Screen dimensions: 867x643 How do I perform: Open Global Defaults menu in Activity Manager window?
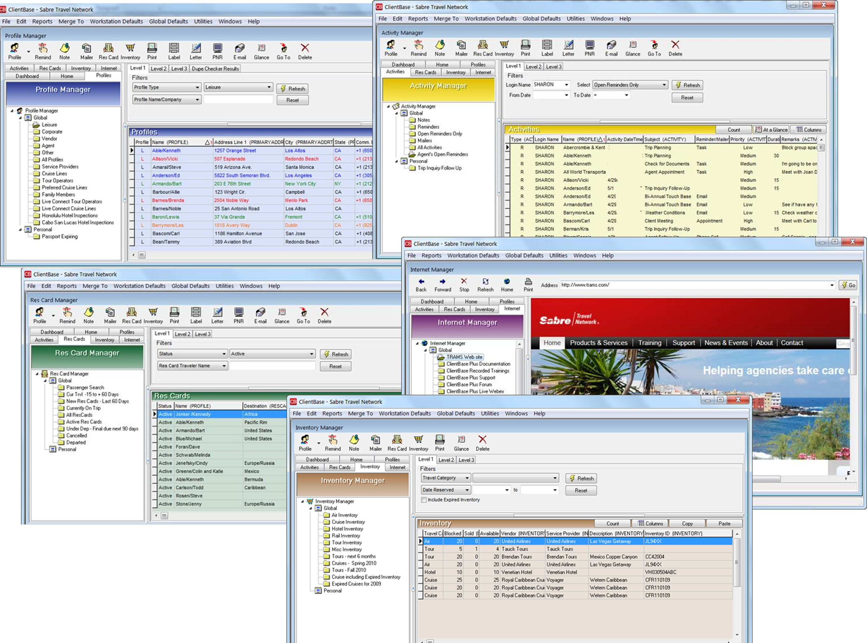point(541,19)
